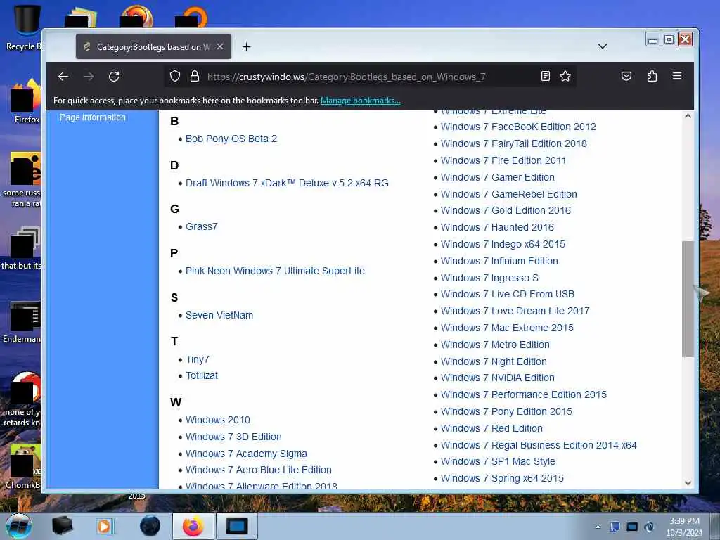
Task: Open the monitor app on taskbar
Action: click(x=237, y=526)
